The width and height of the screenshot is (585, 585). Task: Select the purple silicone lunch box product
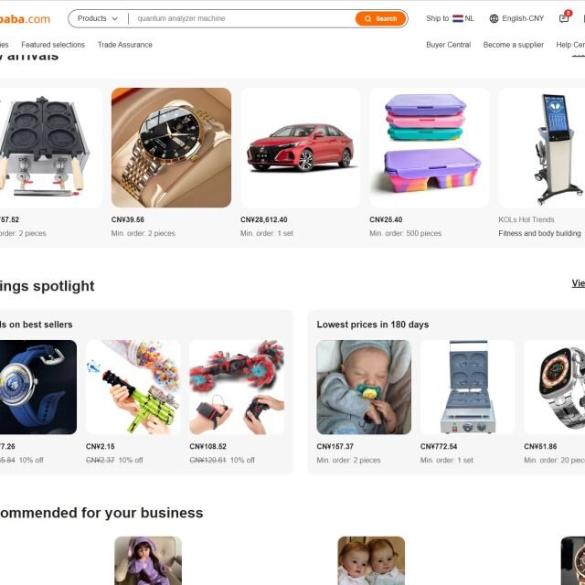[x=430, y=148]
